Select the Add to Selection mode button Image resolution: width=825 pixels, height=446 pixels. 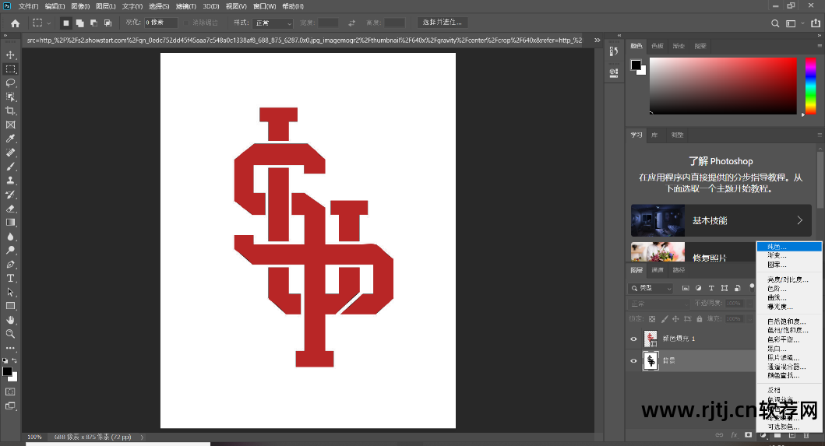point(80,23)
